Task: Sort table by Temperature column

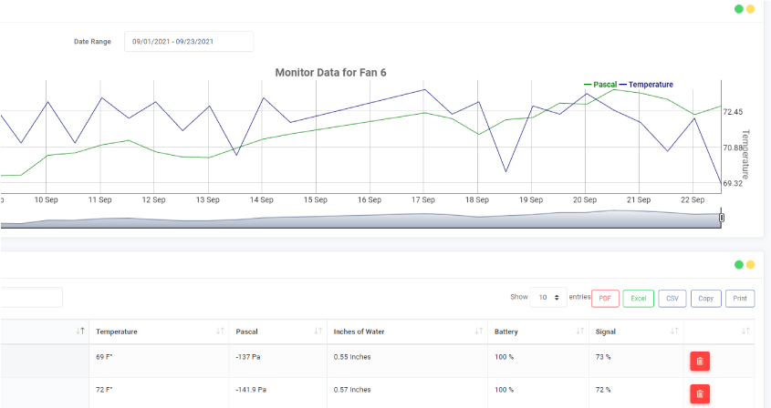Action: pos(155,331)
